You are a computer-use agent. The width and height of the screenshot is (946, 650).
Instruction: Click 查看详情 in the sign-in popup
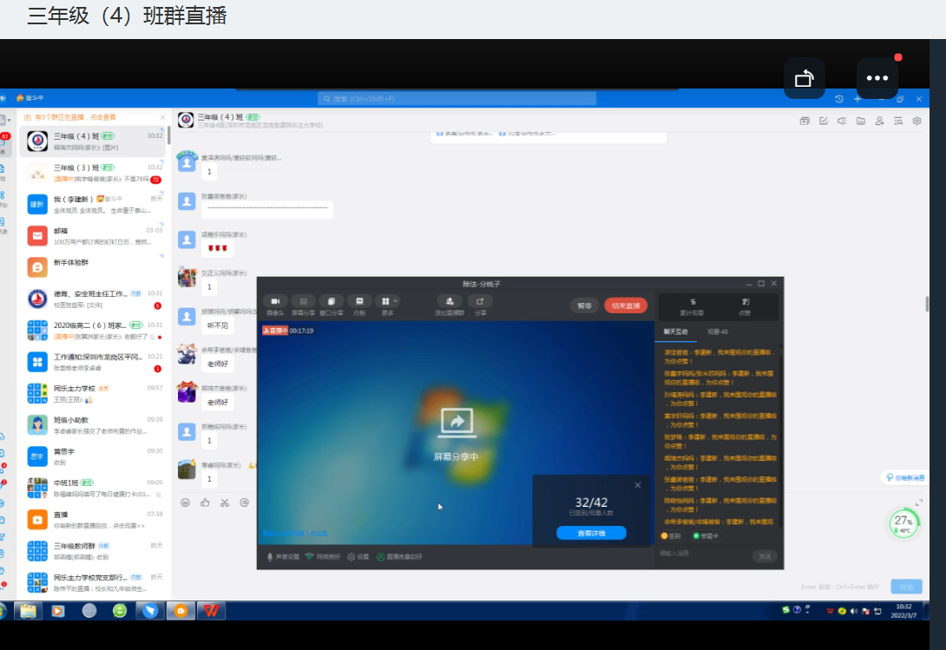[591, 533]
